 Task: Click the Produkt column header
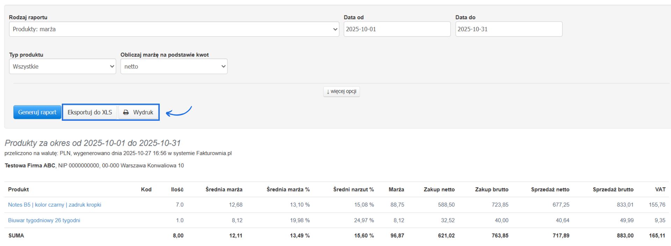pyautogui.click(x=19, y=189)
